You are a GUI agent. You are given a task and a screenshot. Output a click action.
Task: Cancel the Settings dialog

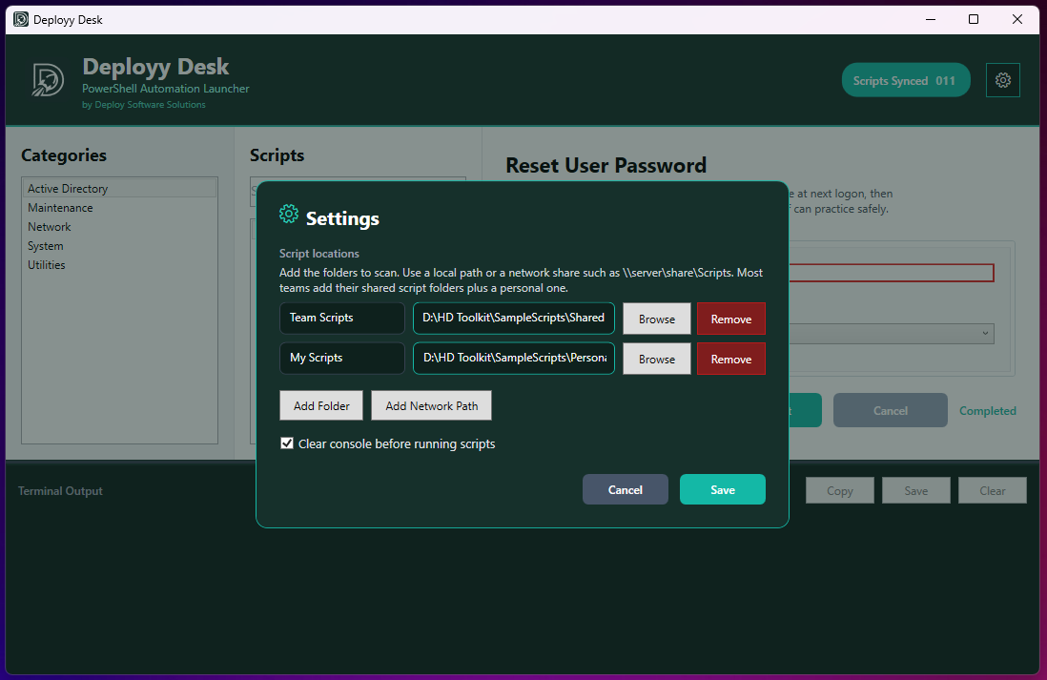tap(625, 489)
